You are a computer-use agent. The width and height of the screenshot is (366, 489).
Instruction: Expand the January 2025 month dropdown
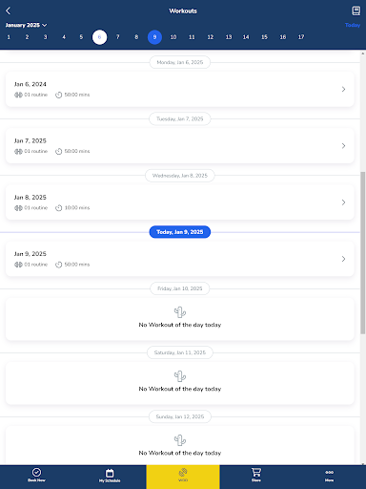26,25
